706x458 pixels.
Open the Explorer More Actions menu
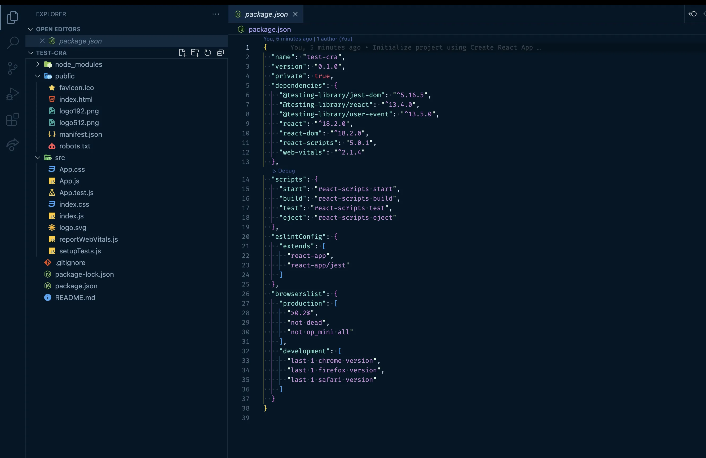(216, 14)
